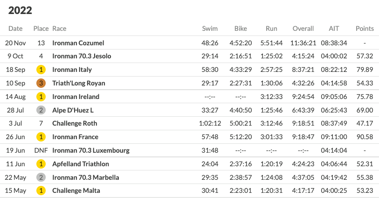
Task: Click the bronze medal beside Triath'Long Royan
Action: 41,83
